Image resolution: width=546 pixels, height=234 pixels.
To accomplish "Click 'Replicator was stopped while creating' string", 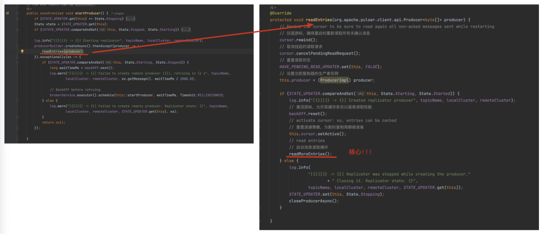I will click(x=389, y=174).
